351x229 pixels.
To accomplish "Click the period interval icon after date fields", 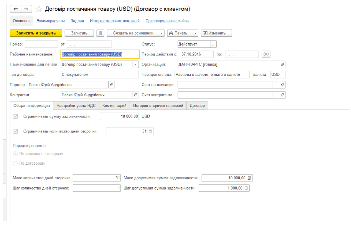I will click(x=266, y=54).
